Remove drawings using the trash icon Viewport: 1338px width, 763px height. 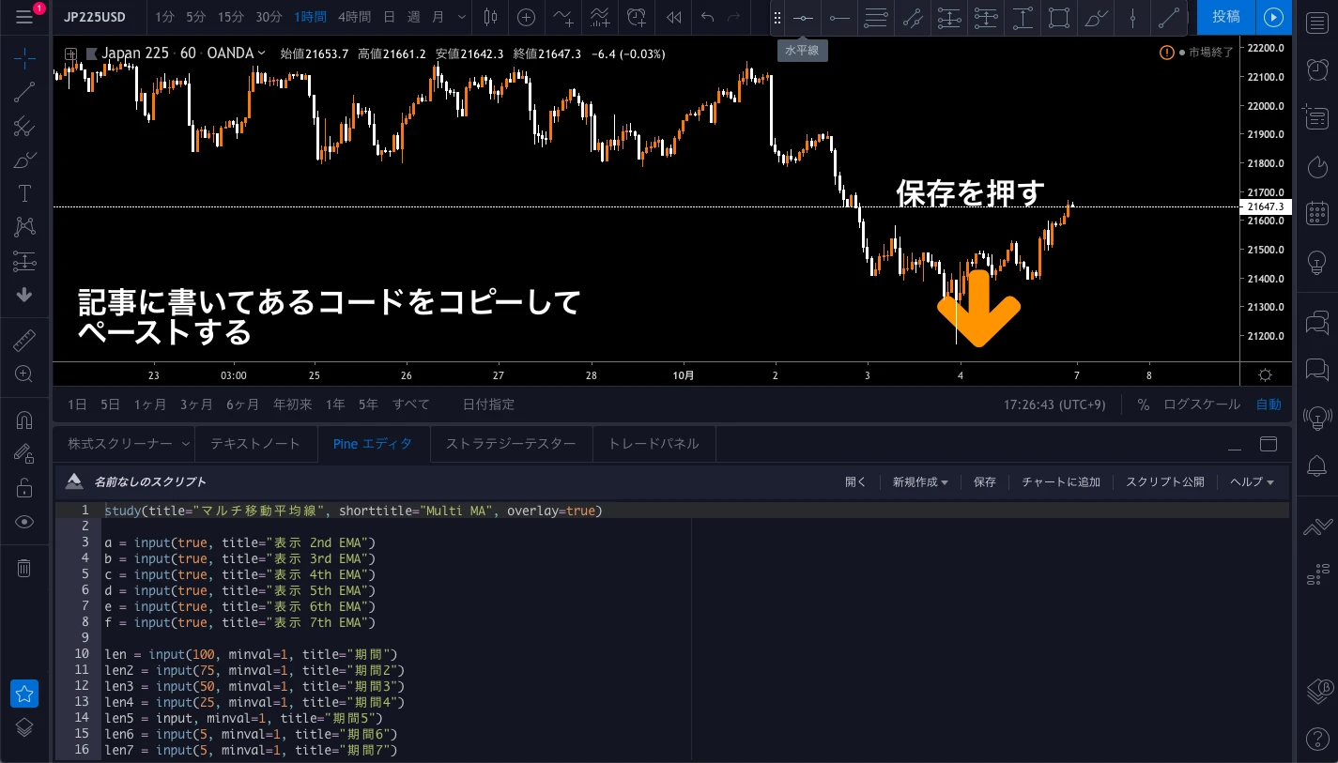click(x=25, y=567)
